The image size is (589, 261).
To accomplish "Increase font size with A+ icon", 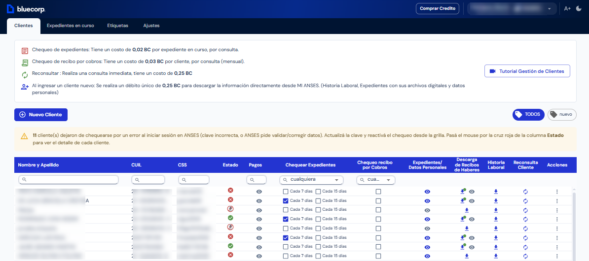I will coord(567,9).
